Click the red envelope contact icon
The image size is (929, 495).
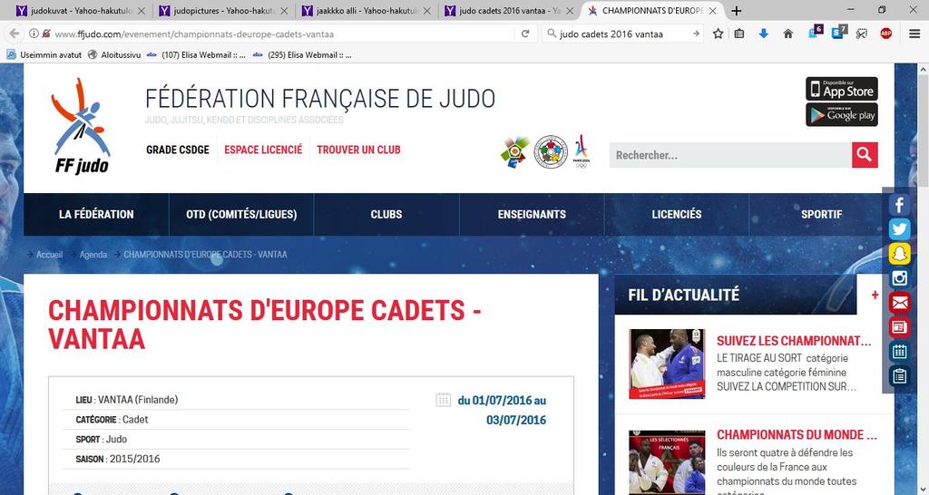pyautogui.click(x=899, y=303)
